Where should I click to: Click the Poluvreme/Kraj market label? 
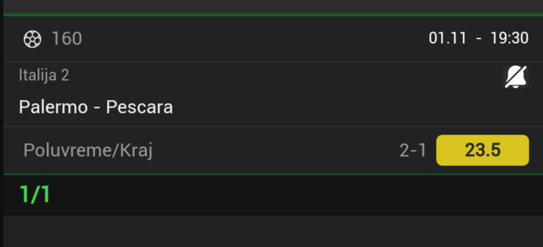88,151
